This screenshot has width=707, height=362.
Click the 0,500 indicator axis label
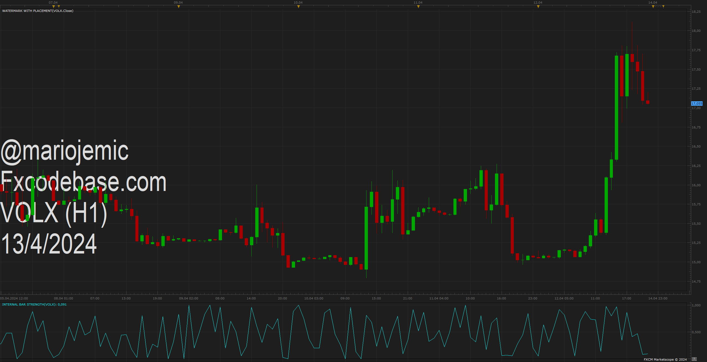coord(696,332)
